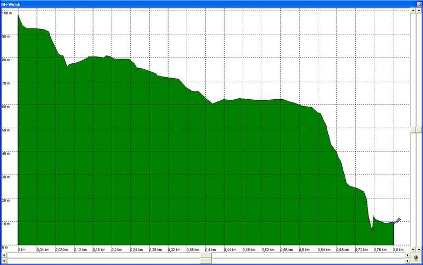Click the profile's starting peak near 100 m
Screen dimensions: 423x265
(x=19, y=15)
